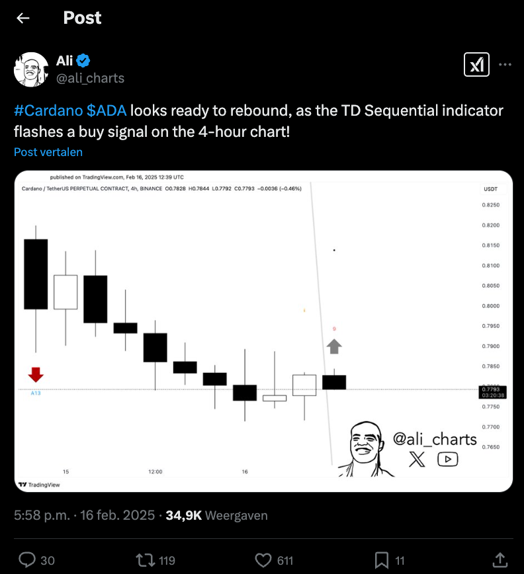This screenshot has width=524, height=574.
Task: Click the Grok xAI icon
Action: (476, 64)
